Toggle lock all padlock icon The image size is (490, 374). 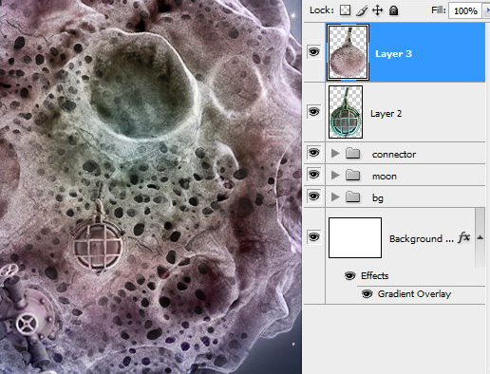coord(393,10)
